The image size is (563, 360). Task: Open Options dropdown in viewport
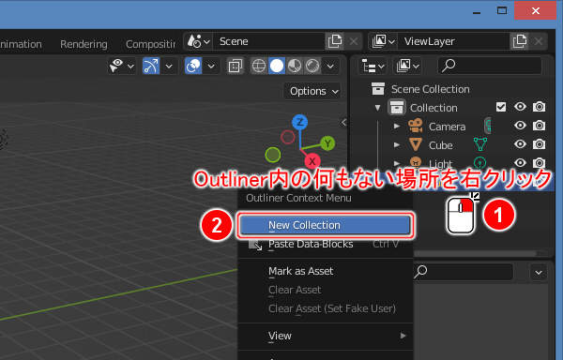313,91
